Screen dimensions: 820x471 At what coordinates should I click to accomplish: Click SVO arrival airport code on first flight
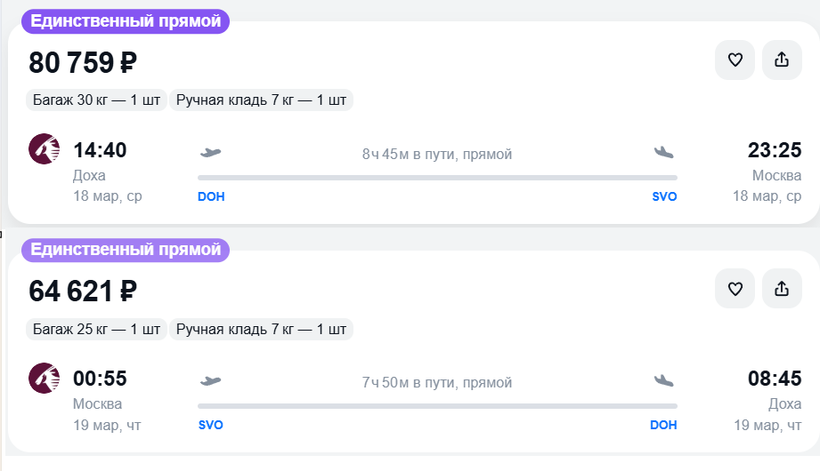[x=664, y=196]
